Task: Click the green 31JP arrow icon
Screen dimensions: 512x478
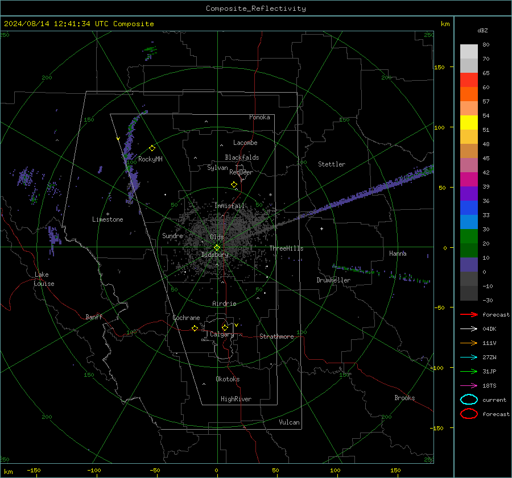Action: pyautogui.click(x=469, y=371)
